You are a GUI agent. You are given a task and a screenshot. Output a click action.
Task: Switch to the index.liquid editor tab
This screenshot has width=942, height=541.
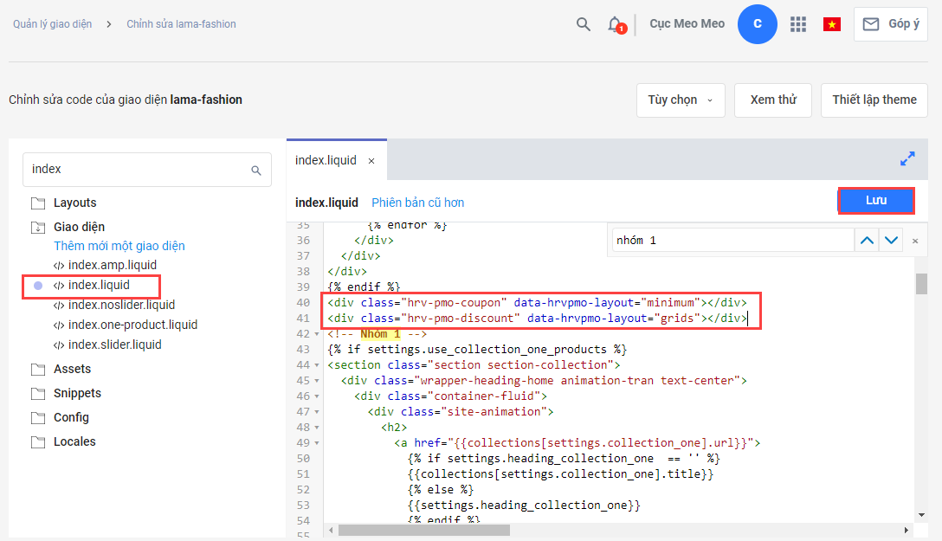326,161
